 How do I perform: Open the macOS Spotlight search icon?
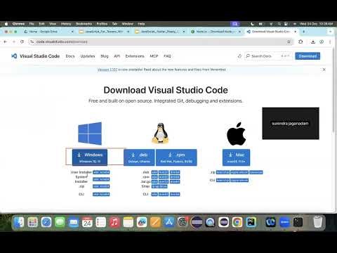pyautogui.click(x=279, y=24)
